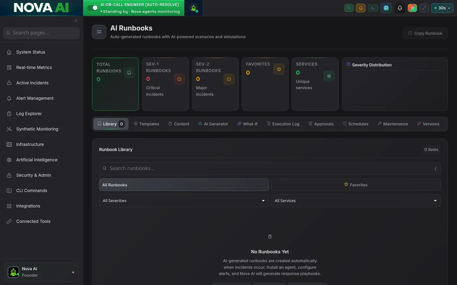The height and width of the screenshot is (285, 457).
Task: Open the Execution Log tab
Action: coord(283,124)
